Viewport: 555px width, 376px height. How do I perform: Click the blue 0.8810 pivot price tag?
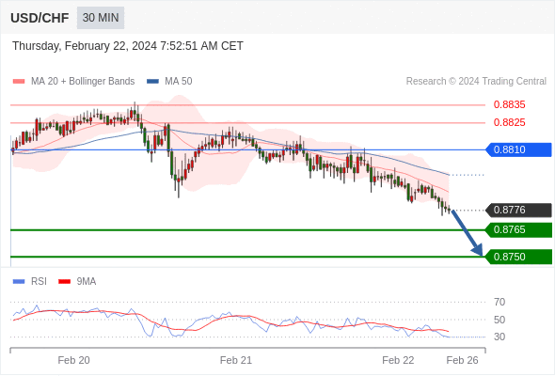point(518,149)
